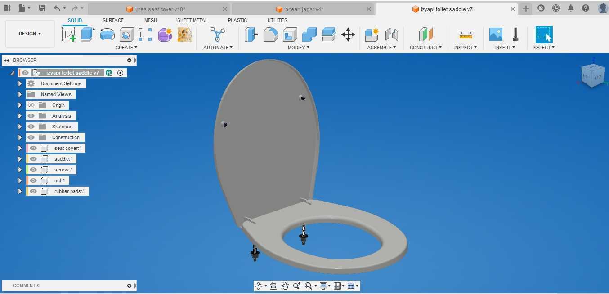Select the Move/Copy tool

[x=348, y=35]
